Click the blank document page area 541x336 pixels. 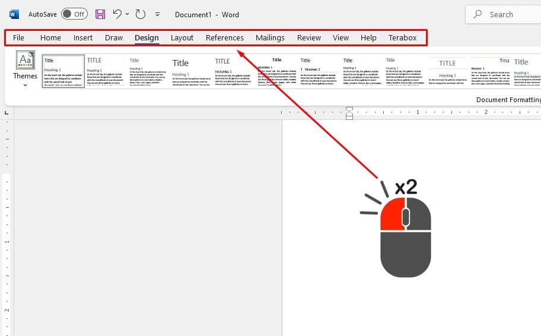pyautogui.click(x=332, y=237)
